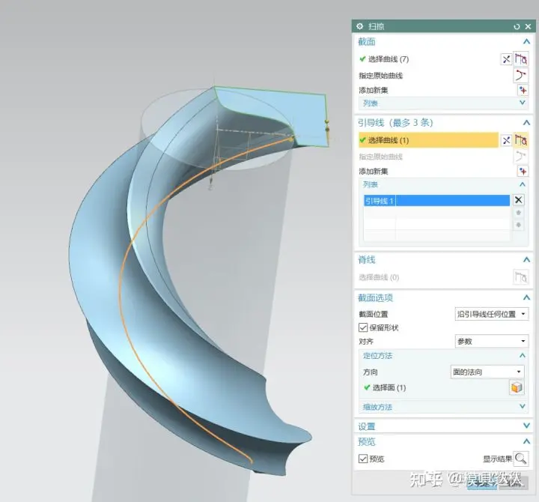Remove 引导线 1 with the X icon

(x=518, y=200)
